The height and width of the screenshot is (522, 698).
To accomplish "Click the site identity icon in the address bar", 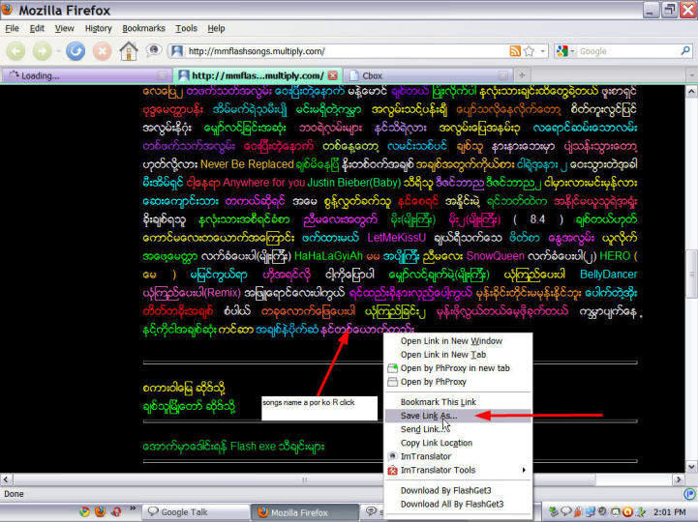I will 177,51.
